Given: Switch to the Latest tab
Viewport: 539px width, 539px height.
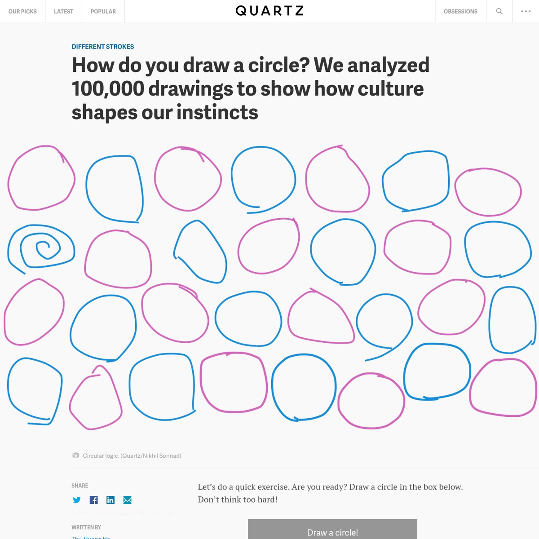Looking at the screenshot, I should pyautogui.click(x=63, y=11).
